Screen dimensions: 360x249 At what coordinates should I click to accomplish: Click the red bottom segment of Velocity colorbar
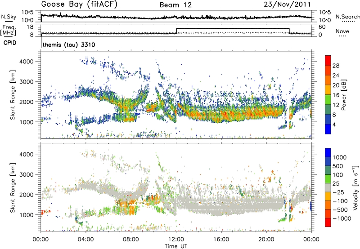pyautogui.click(x=328, y=222)
